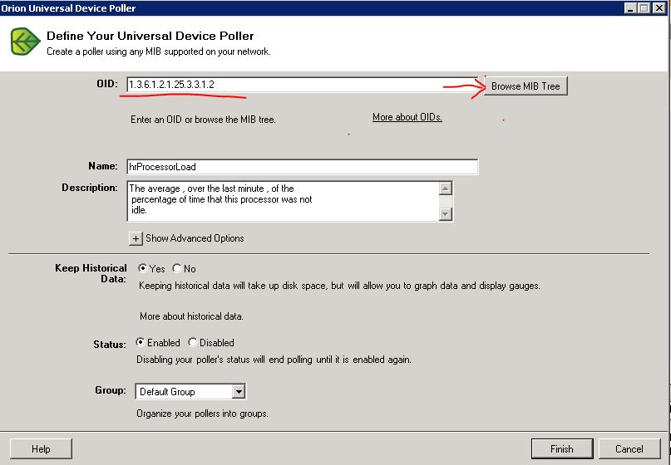
Task: Click the Default Group combo box
Action: (x=183, y=391)
